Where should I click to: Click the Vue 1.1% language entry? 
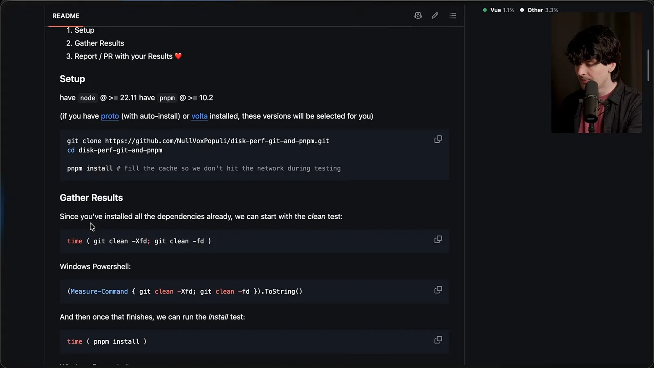[499, 10]
